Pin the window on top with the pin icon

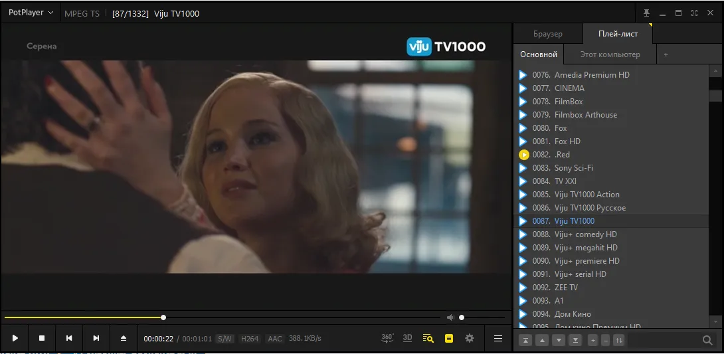point(648,13)
